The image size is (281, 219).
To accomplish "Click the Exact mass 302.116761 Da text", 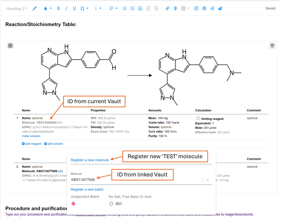I will tap(110, 132).
